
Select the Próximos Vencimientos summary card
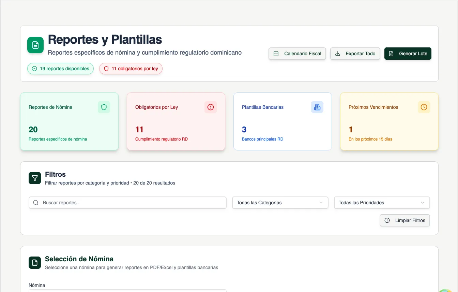pyautogui.click(x=389, y=121)
